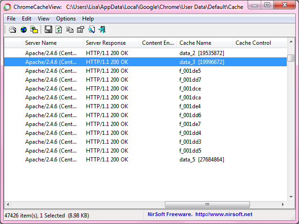The width and height of the screenshot is (299, 224).
Task: Minimize the ChromeCacheView window
Action: click(255, 5)
